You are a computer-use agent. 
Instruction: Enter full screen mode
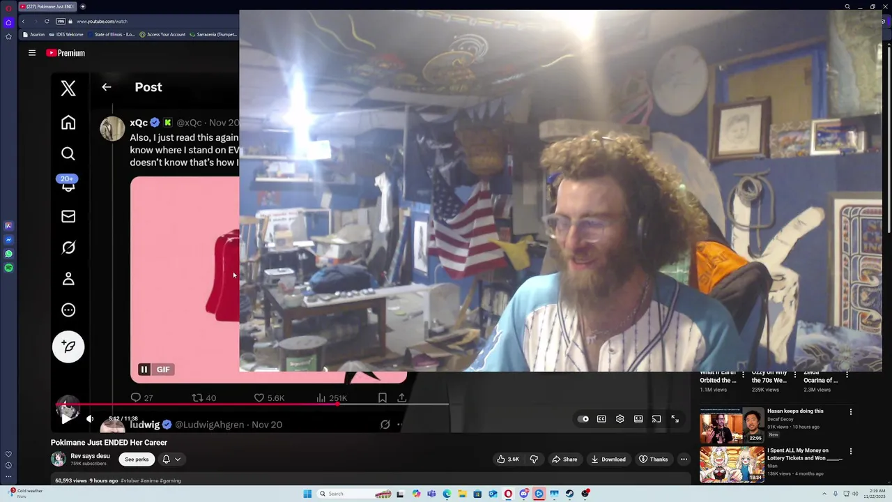point(675,419)
